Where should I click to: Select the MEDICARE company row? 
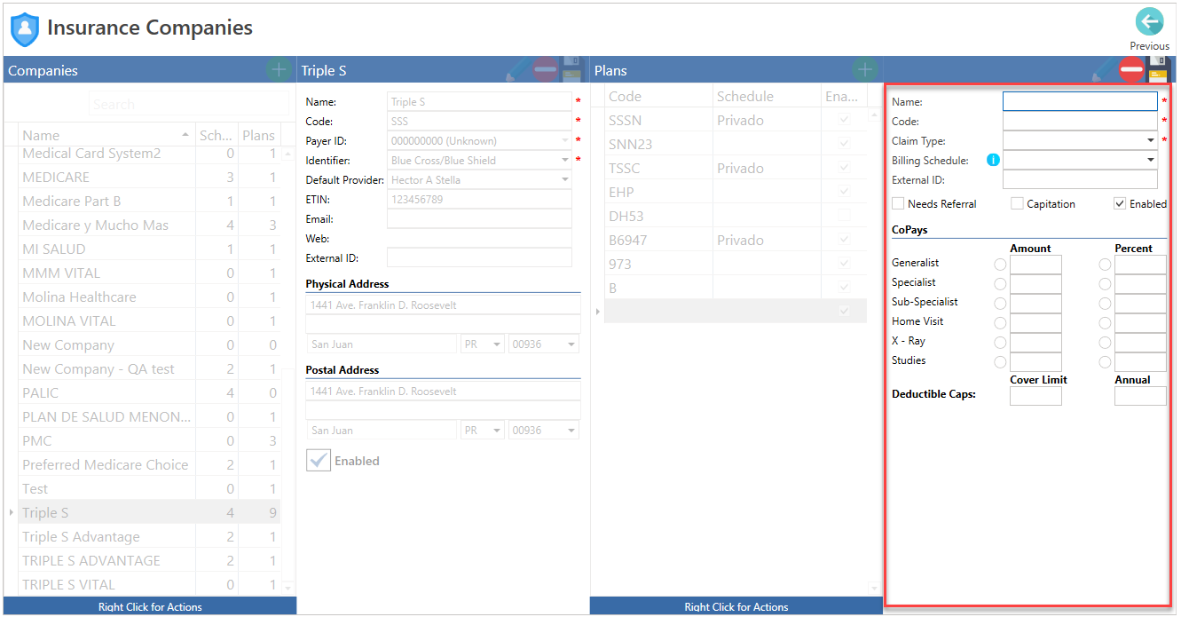(149, 178)
